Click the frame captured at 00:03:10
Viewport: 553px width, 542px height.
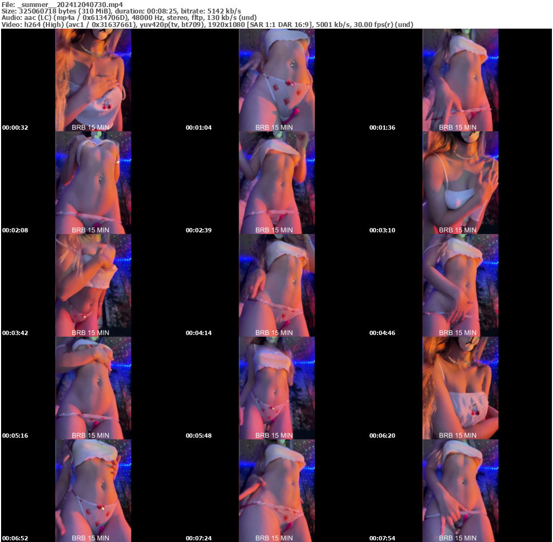460,182
